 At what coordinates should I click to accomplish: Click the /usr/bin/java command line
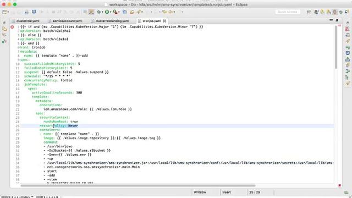coord(58,146)
